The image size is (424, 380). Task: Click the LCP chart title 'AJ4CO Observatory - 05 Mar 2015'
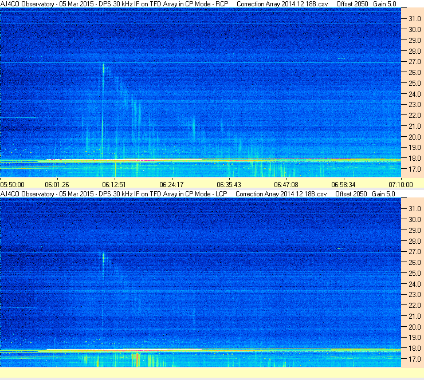point(47,194)
